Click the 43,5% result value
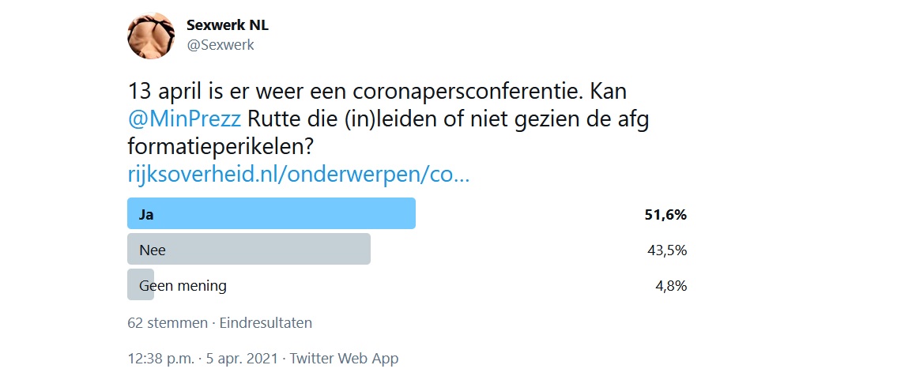The width and height of the screenshot is (901, 380). coord(666,250)
